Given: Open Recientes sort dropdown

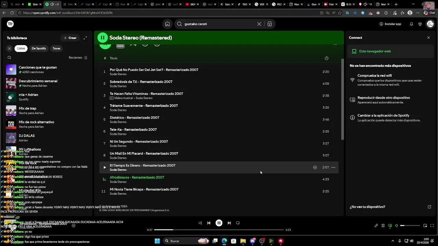Looking at the screenshot, I should [78, 58].
